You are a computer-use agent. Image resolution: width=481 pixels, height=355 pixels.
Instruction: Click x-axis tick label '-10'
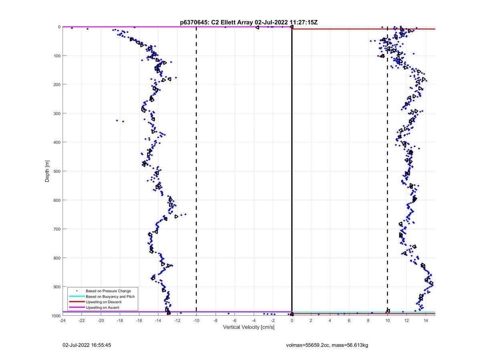click(196, 321)
